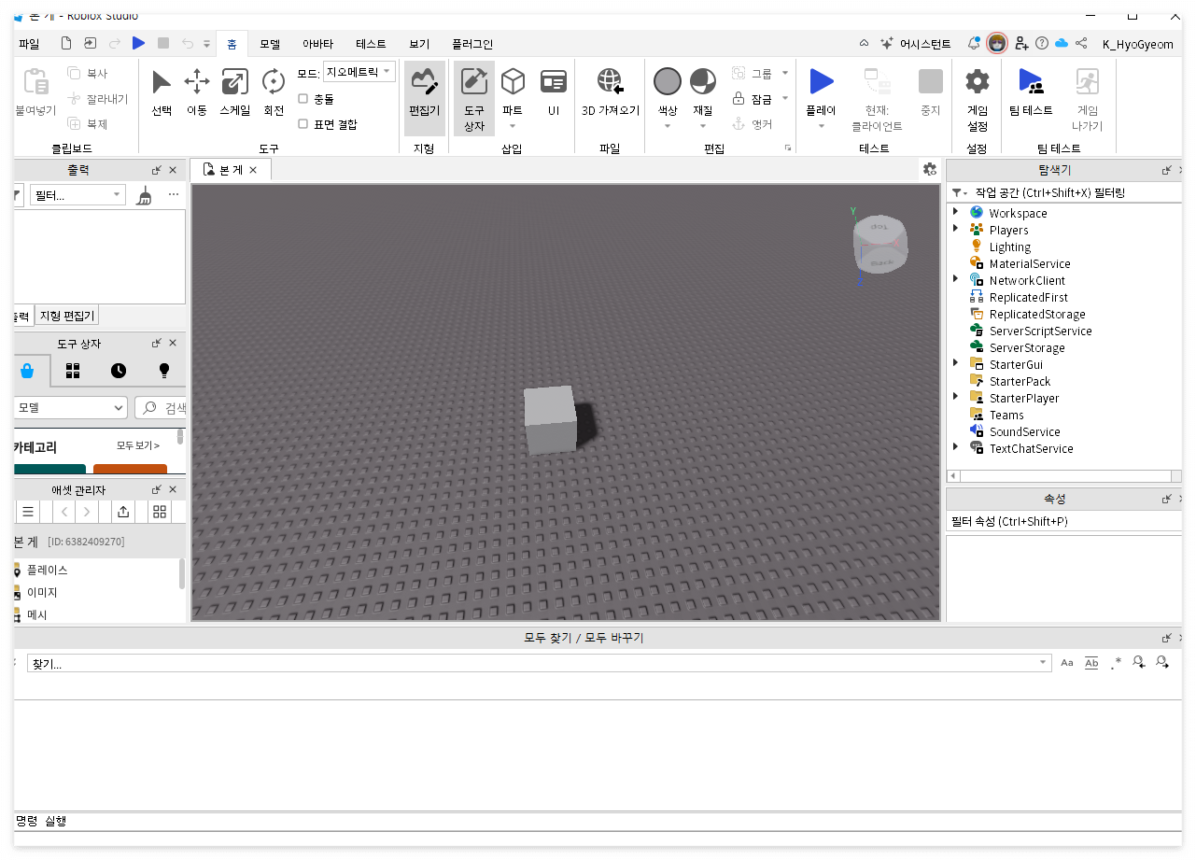Open the 지형 편집기 panel tab
Viewport: 1196px width, 860px height.
click(66, 316)
